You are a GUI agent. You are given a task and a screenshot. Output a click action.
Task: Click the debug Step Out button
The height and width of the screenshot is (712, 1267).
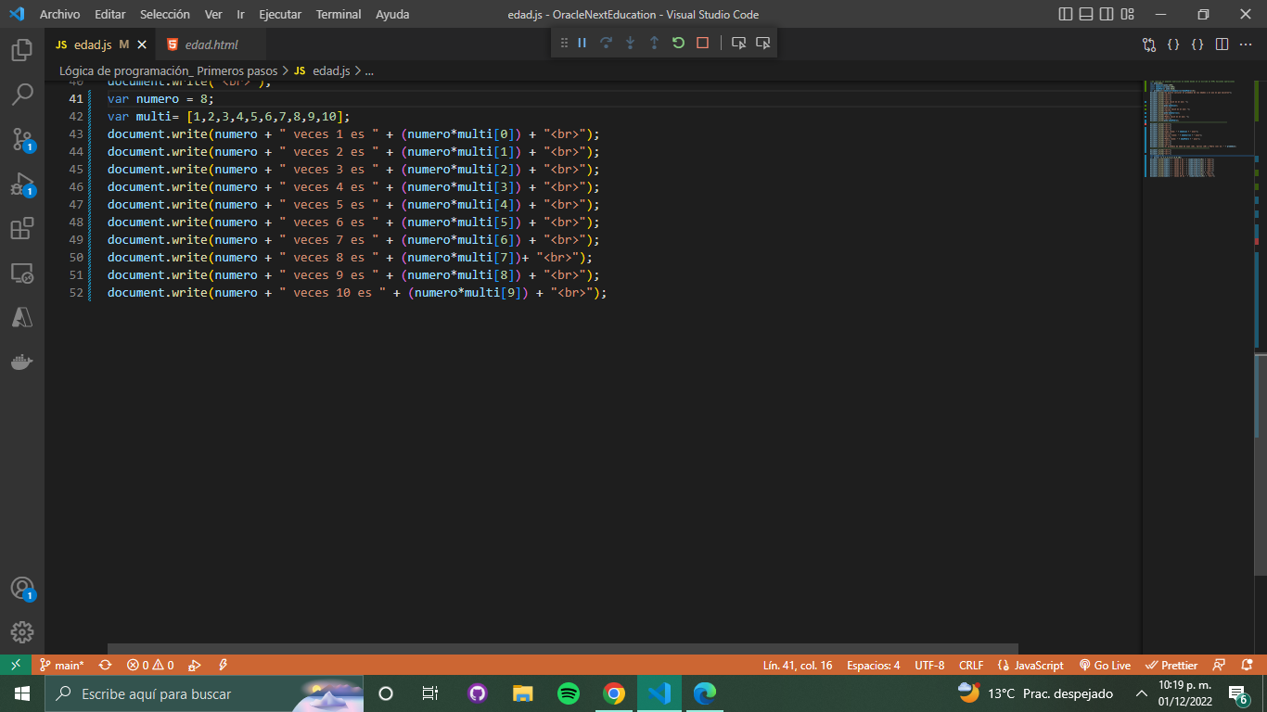click(x=654, y=43)
